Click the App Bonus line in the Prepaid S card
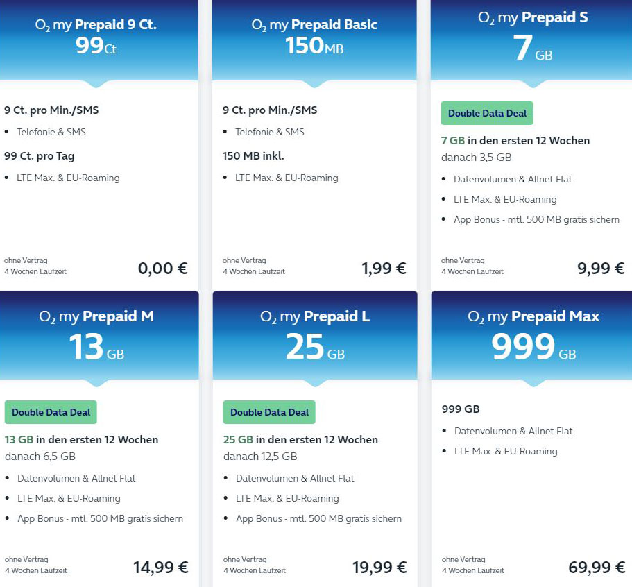This screenshot has width=632, height=587. coord(536,219)
